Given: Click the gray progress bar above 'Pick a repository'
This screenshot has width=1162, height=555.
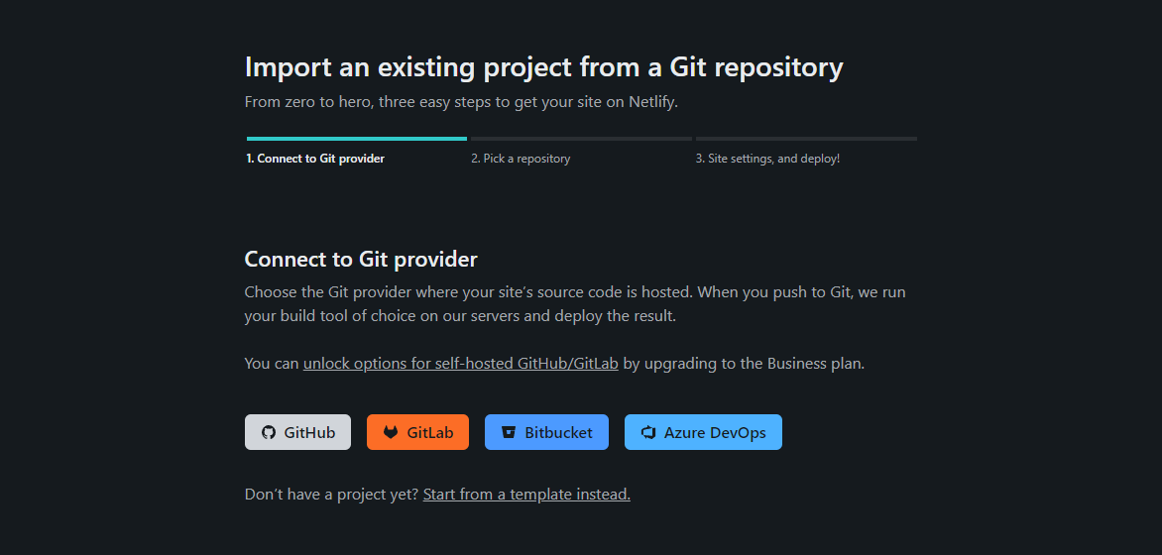Looking at the screenshot, I should point(581,139).
